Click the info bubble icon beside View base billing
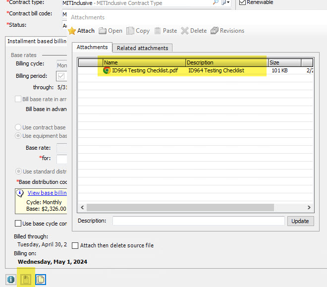This screenshot has height=287, width=327. 20,193
